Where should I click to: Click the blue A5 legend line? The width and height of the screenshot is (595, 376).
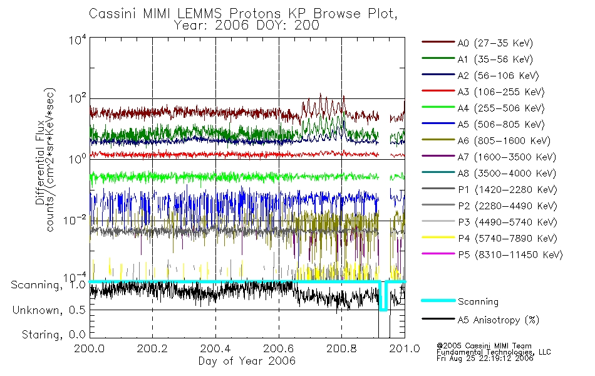tap(438, 123)
